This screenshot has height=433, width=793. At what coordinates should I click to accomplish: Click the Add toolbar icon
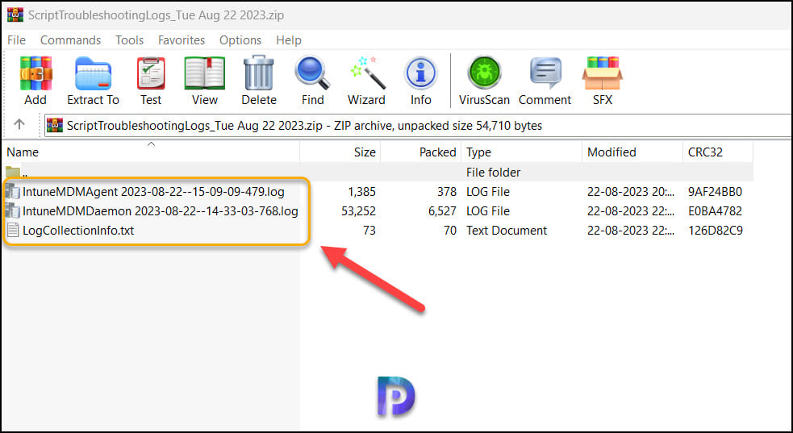[35, 73]
